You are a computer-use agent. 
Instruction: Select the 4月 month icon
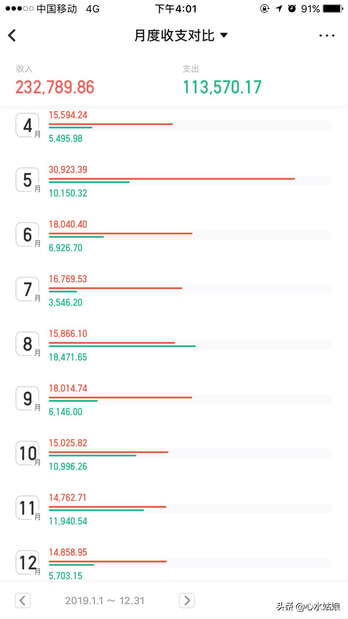[x=28, y=125]
